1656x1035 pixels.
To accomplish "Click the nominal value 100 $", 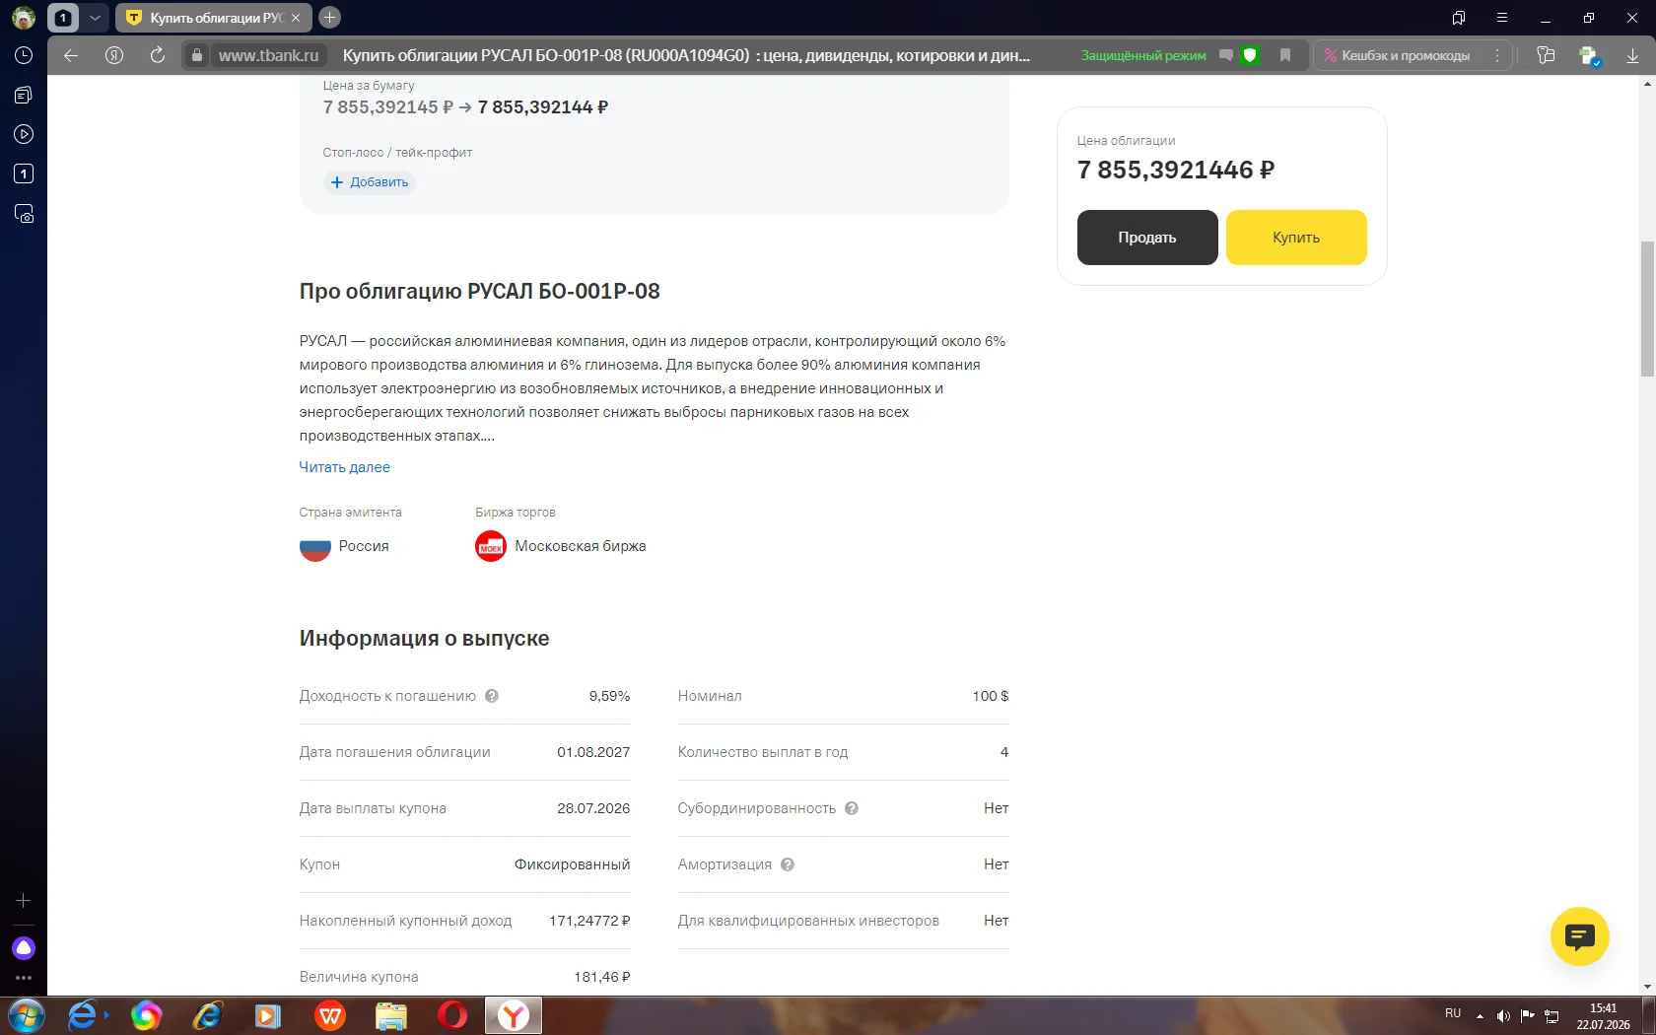I will coord(991,696).
